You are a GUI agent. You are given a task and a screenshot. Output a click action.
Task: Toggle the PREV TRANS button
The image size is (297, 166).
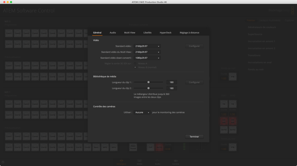pyautogui.click(x=133, y=147)
